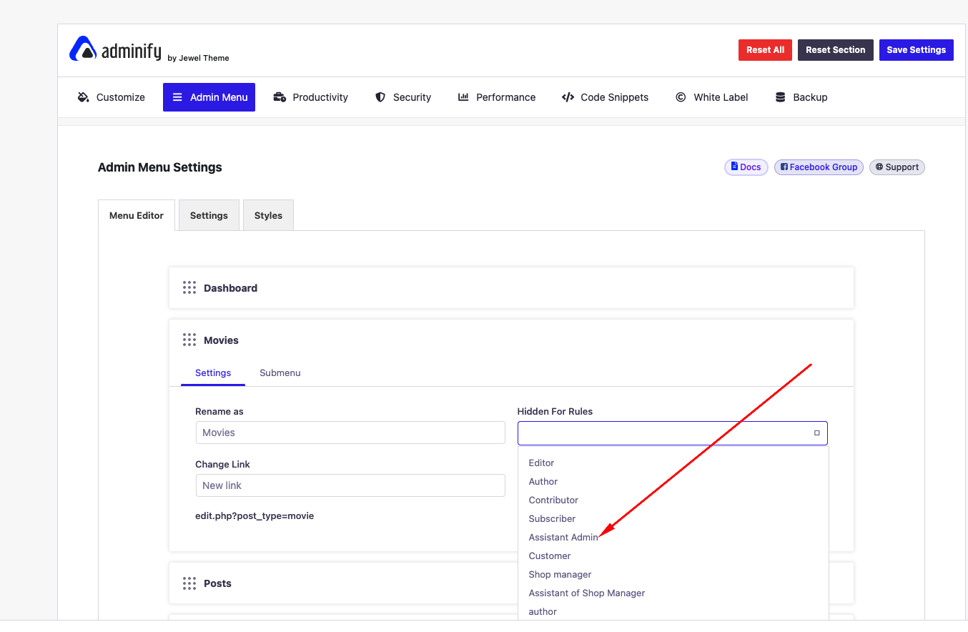
Task: Collapse the Movies menu item
Action: point(511,340)
